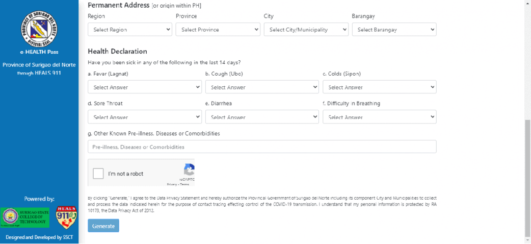Open the reCAPTCHA Terms link
Screen dimensions: 531x244
(x=184, y=184)
